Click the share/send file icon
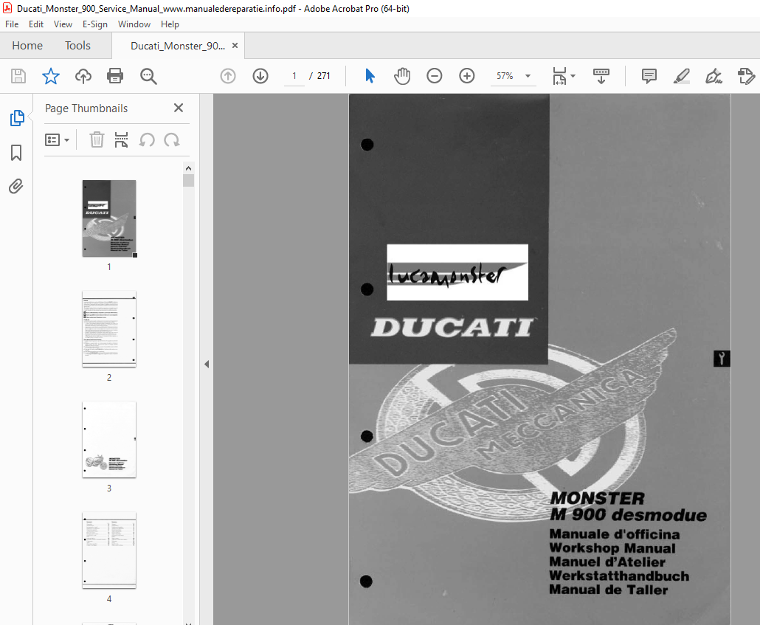This screenshot has height=625, width=760. click(746, 76)
